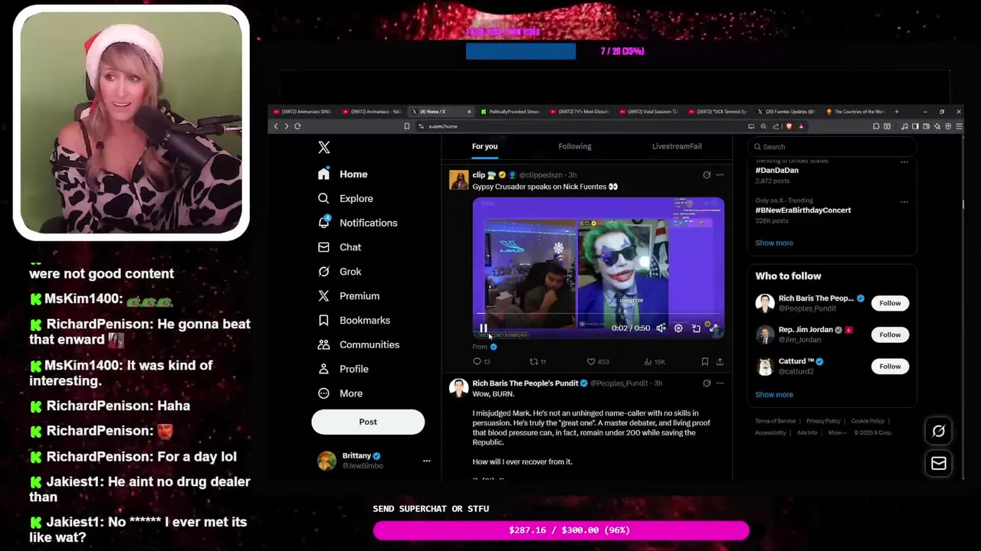Open @clippedszn handle on the clip post
Image resolution: width=981 pixels, height=551 pixels.
541,175
